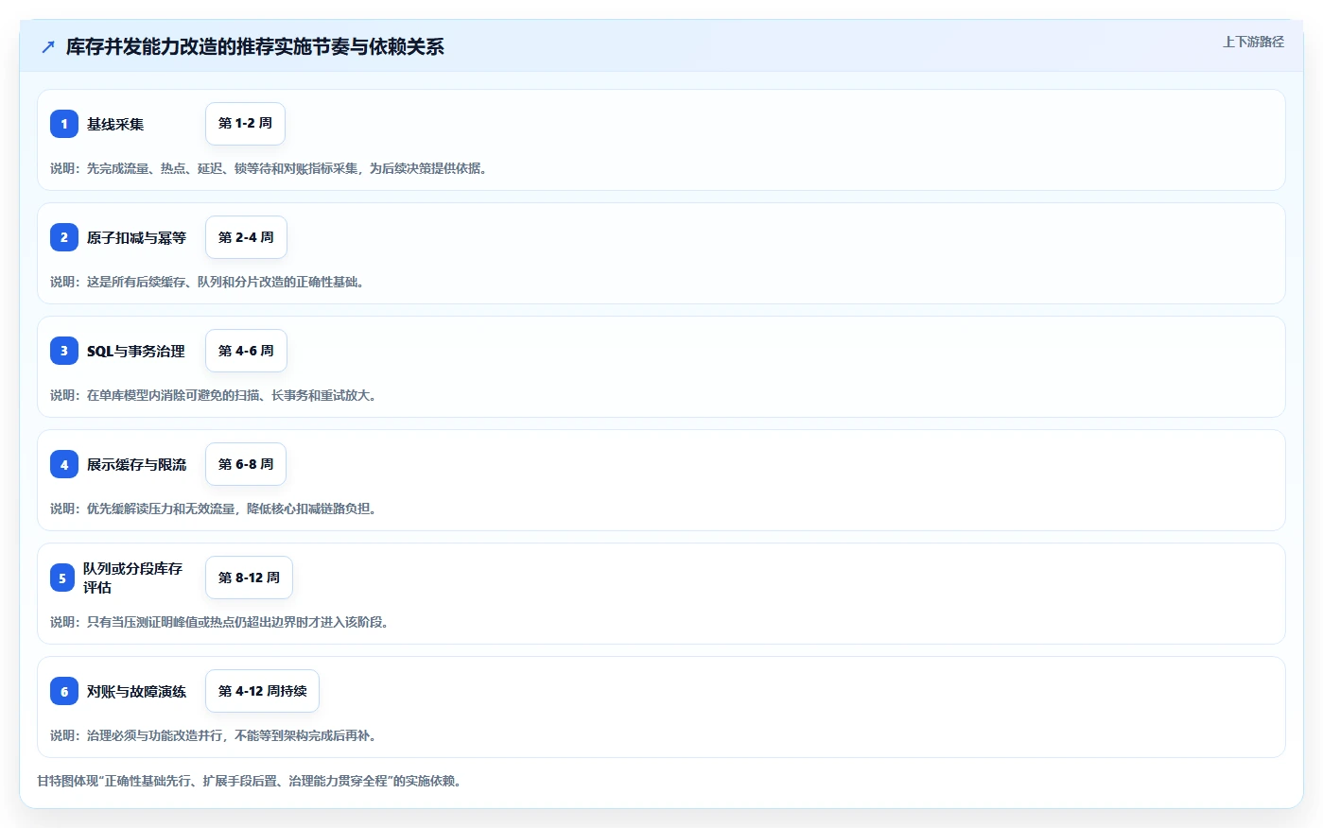The image size is (1323, 828).
Task: Select the step 4 number badge
Action: click(x=64, y=464)
